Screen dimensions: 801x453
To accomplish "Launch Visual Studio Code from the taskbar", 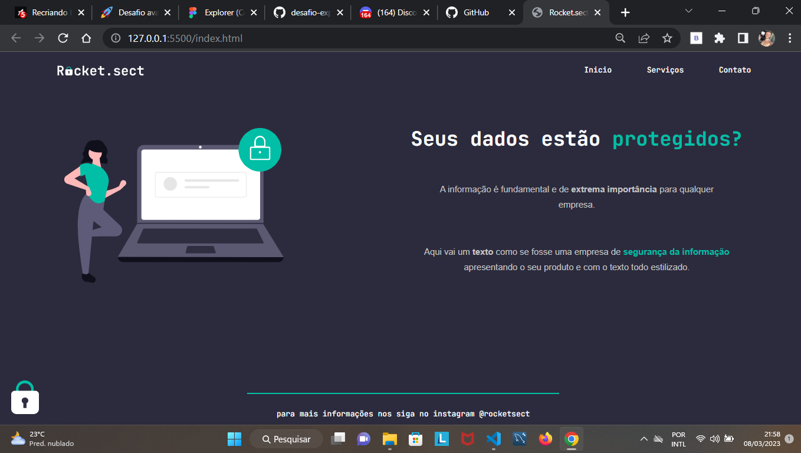I will tap(494, 439).
